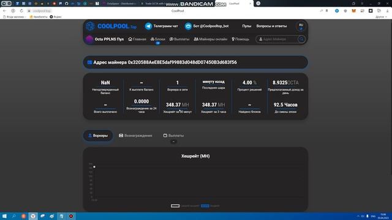This screenshot has height=220, width=392.
Task: Click the magnifier search button
Action: pyautogui.click(x=301, y=39)
